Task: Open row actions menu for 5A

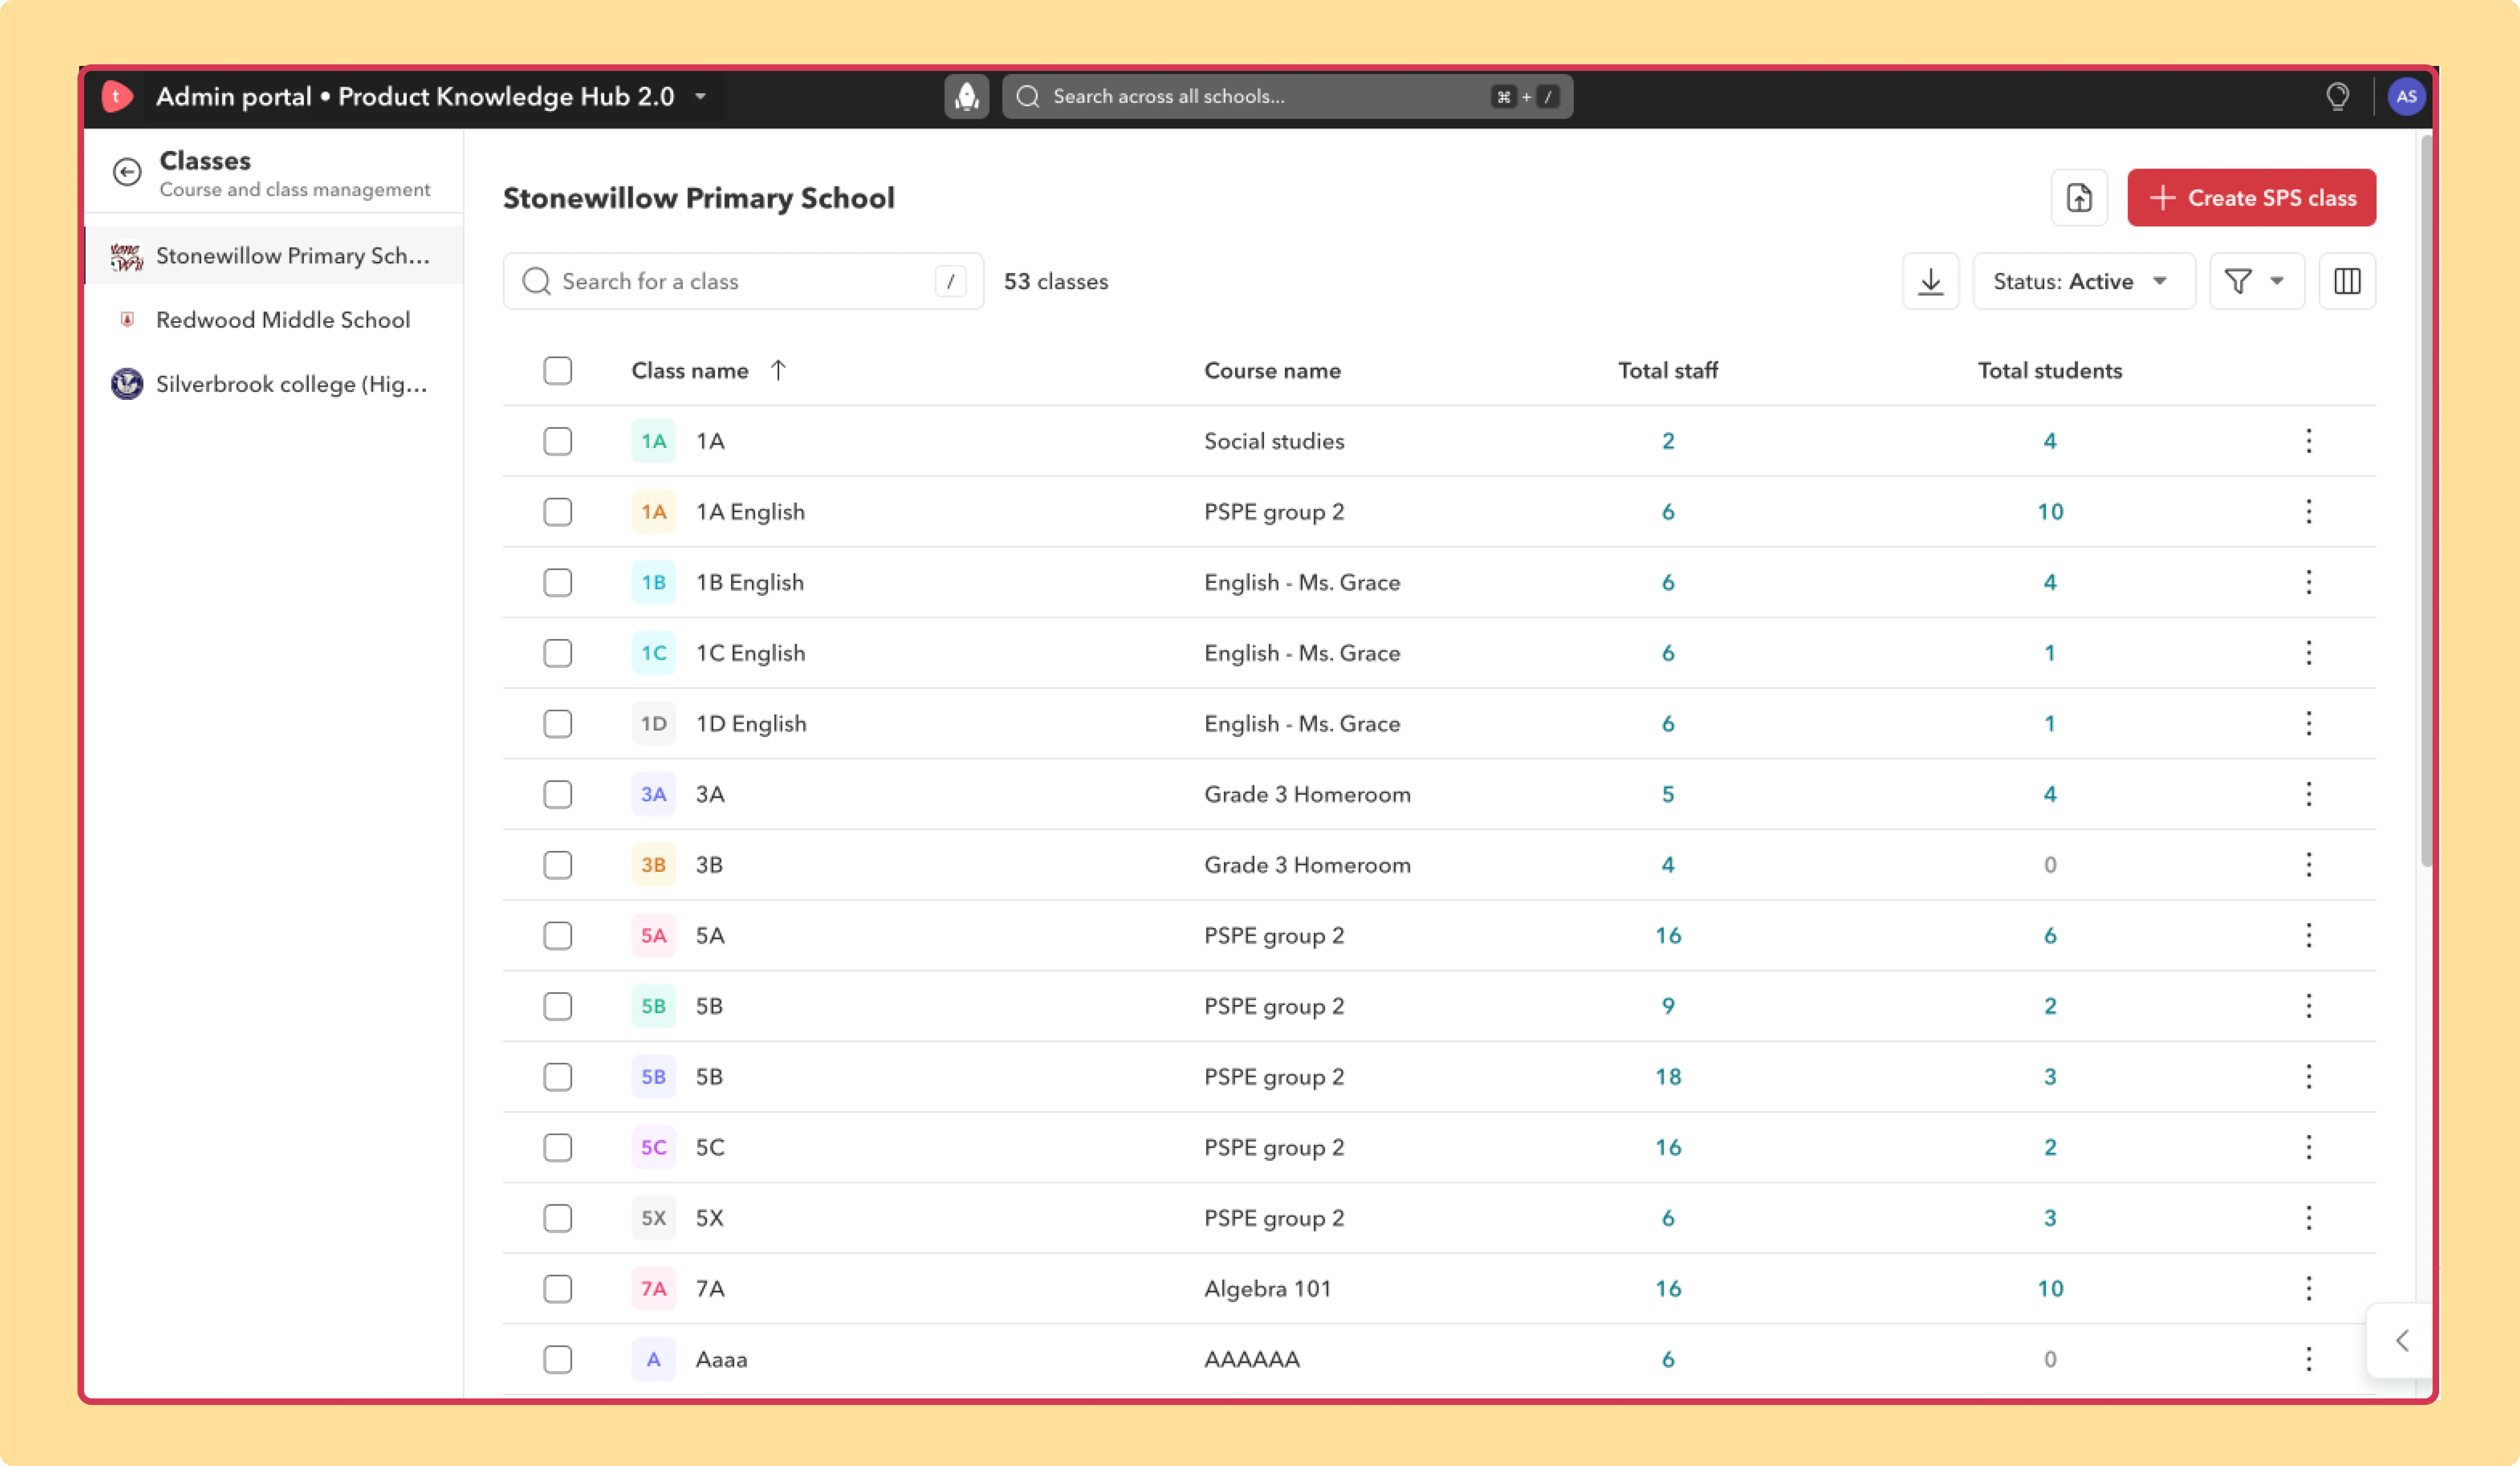Action: point(2309,935)
